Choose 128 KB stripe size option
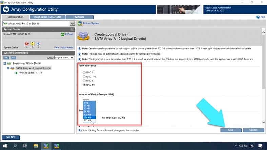This screenshot has width=267, height=150. point(89,115)
